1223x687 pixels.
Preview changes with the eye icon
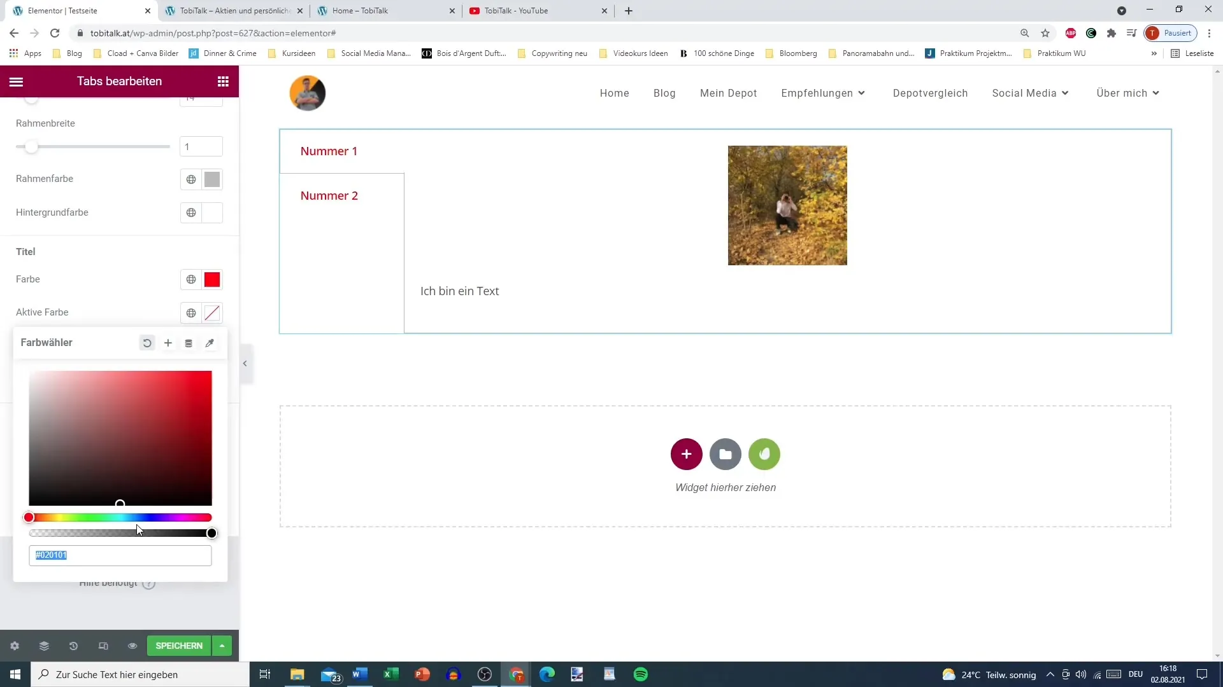click(132, 646)
